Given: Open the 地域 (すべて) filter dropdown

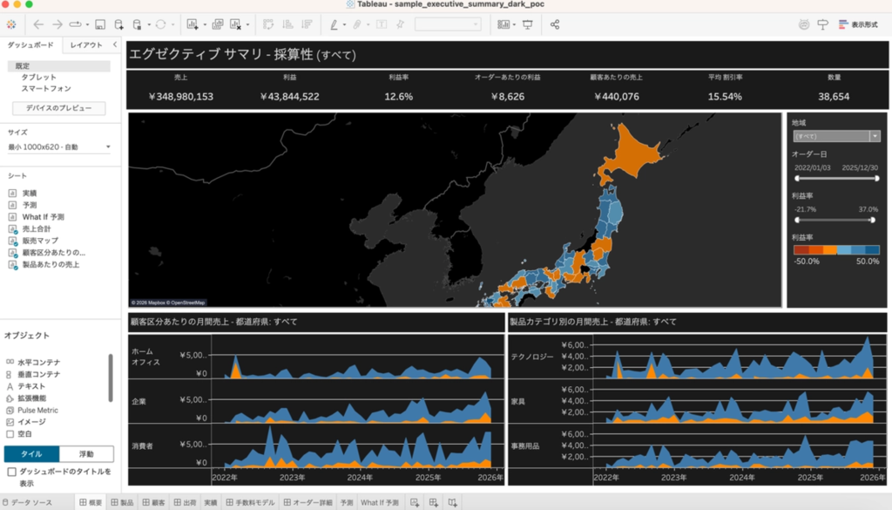Looking at the screenshot, I should (836, 136).
